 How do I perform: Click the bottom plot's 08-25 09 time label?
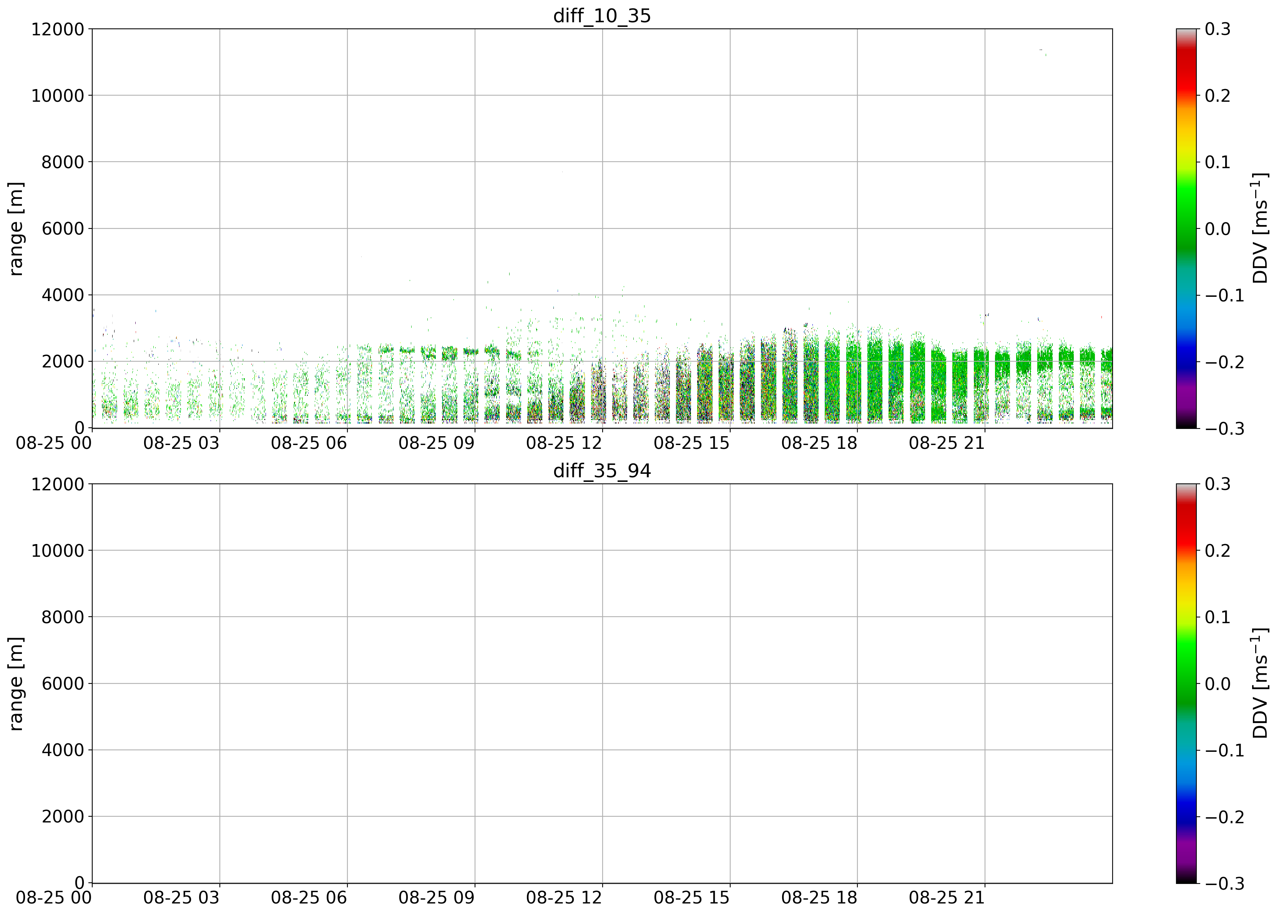(437, 898)
